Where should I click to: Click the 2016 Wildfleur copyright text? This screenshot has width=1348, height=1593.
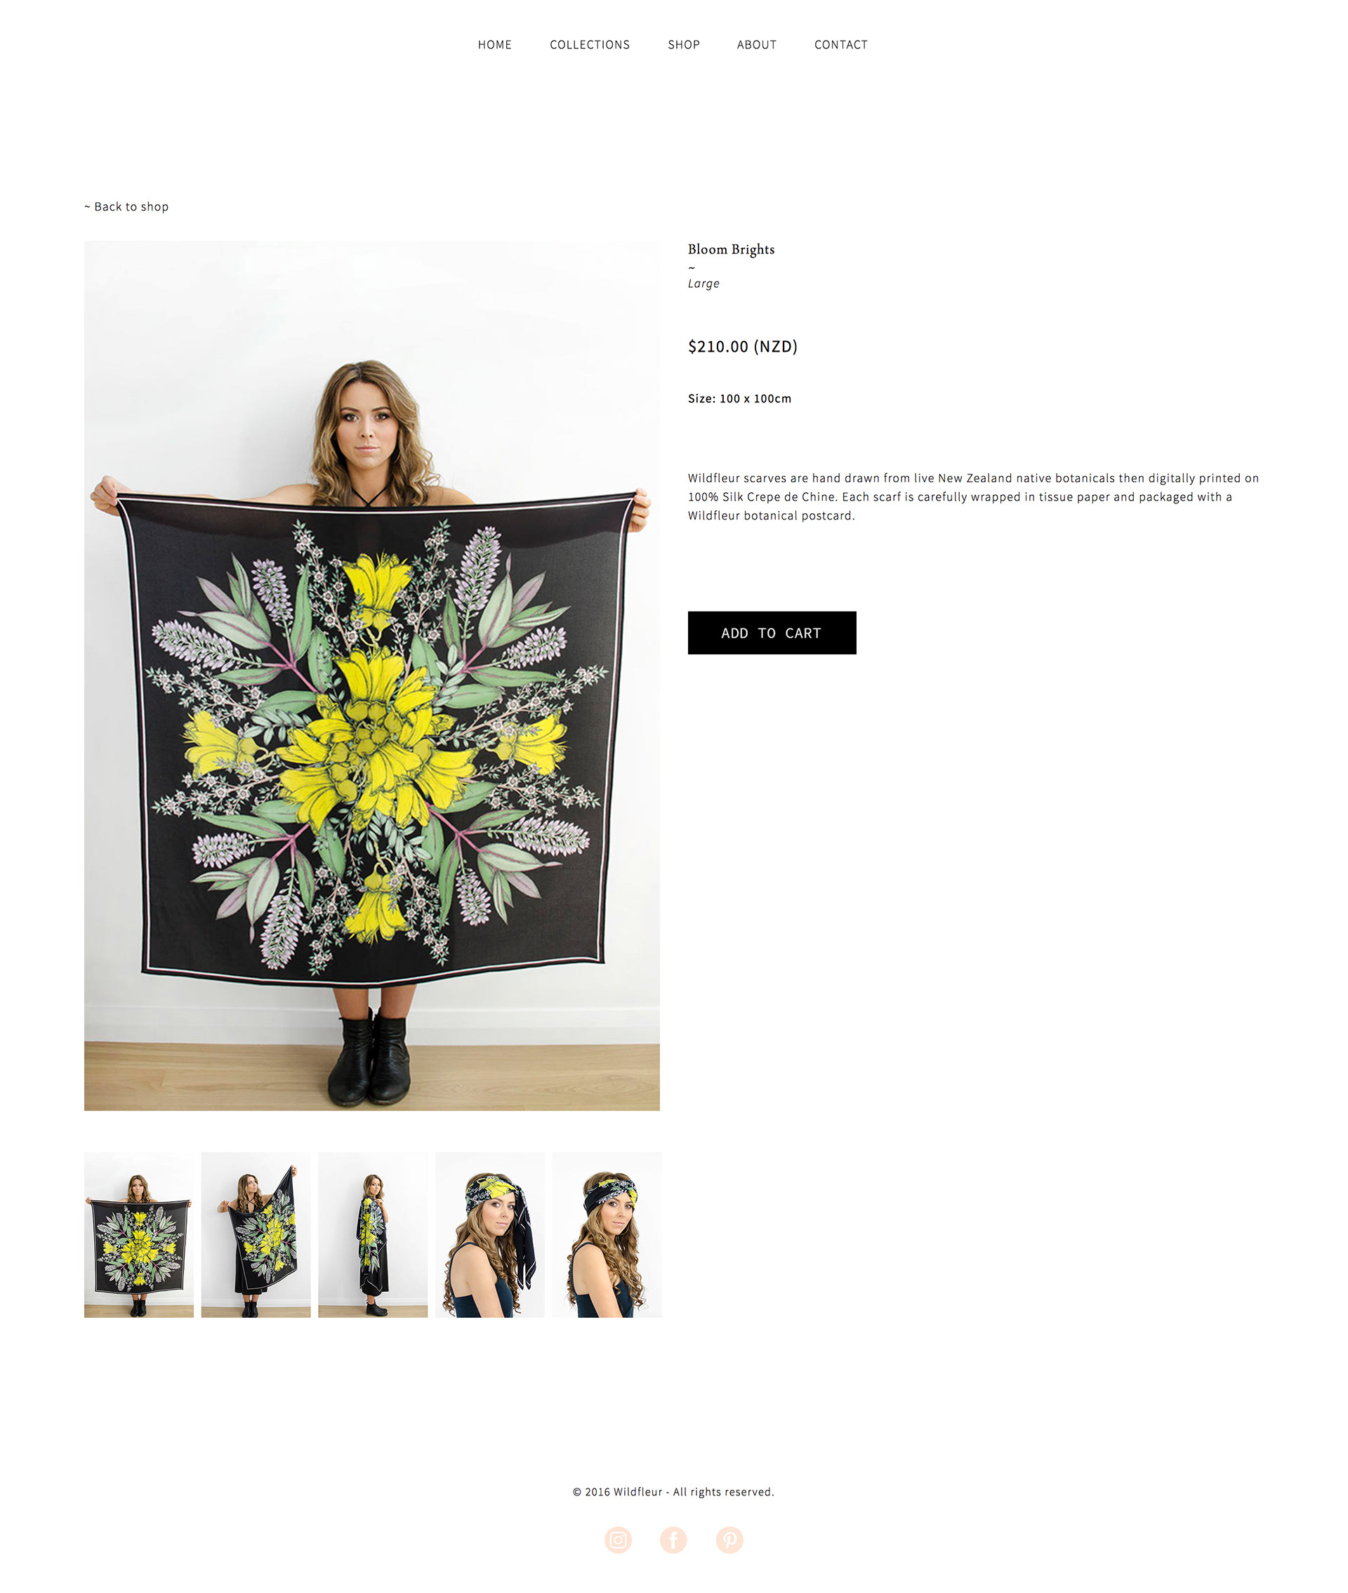click(x=673, y=1491)
